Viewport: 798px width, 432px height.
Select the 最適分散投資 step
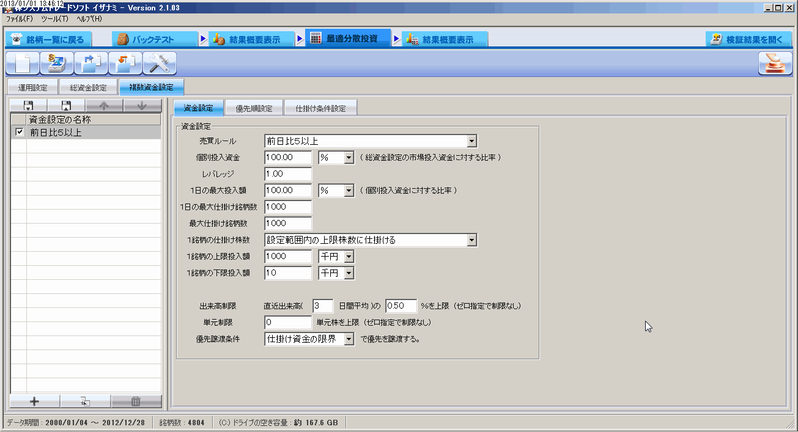tap(348, 38)
